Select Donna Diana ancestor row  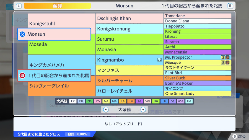(198, 21)
